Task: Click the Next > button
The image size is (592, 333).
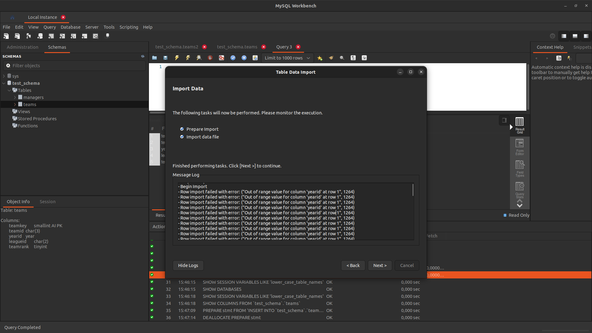Action: 380,265
